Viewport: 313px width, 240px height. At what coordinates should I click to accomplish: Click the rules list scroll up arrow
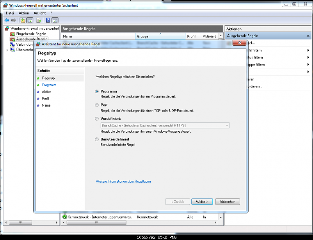(221, 36)
